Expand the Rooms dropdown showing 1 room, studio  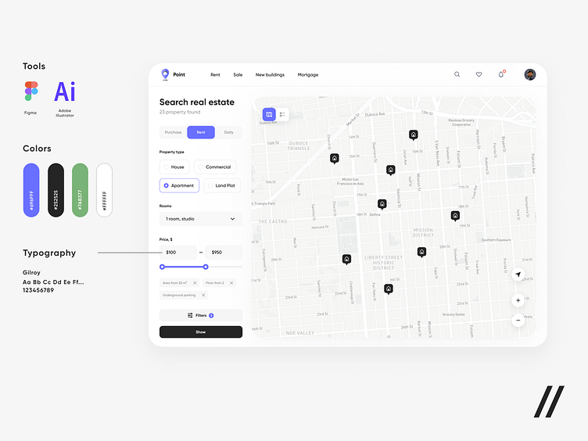(200, 219)
